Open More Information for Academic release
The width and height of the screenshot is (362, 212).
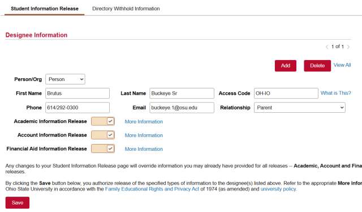[x=144, y=121]
